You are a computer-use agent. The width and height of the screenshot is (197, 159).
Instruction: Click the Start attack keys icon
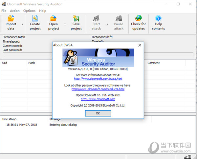[96, 18]
